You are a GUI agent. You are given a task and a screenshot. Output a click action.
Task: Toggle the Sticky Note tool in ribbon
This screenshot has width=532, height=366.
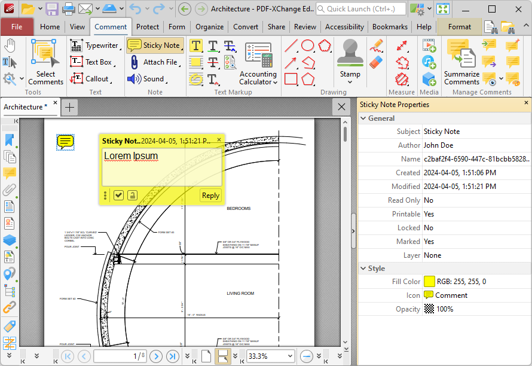click(155, 45)
